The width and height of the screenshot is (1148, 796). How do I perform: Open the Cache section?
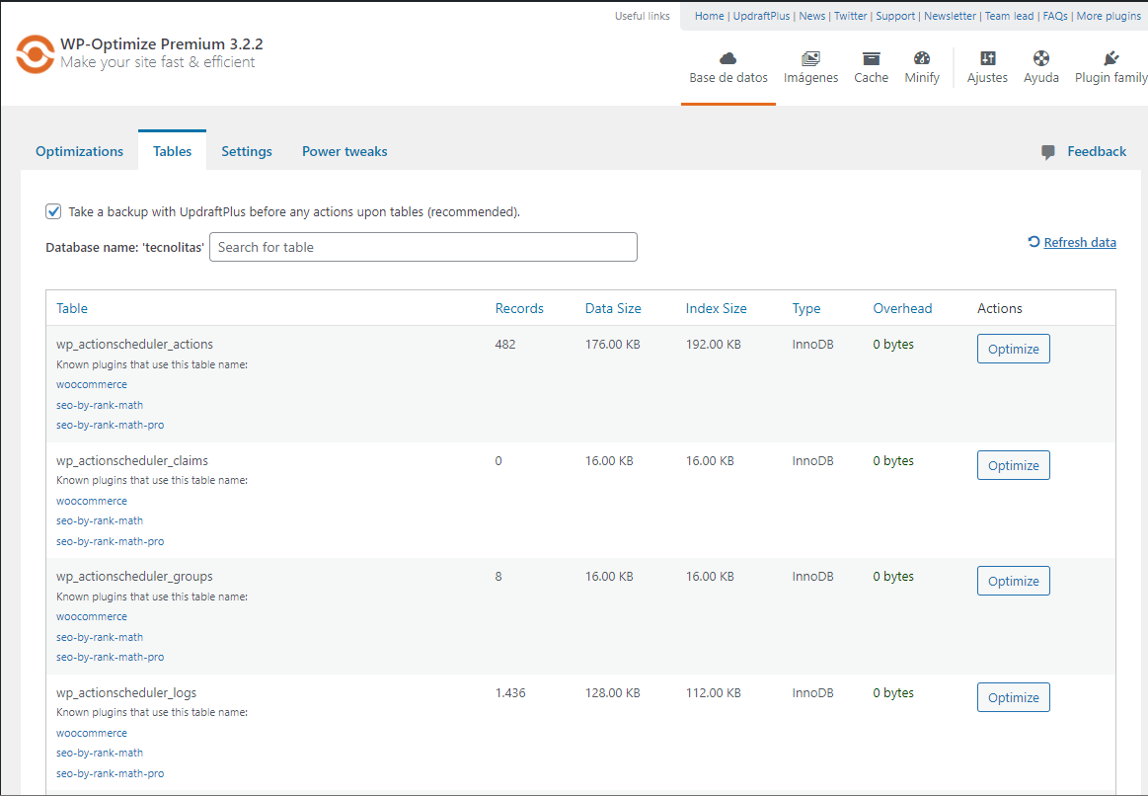coord(871,66)
